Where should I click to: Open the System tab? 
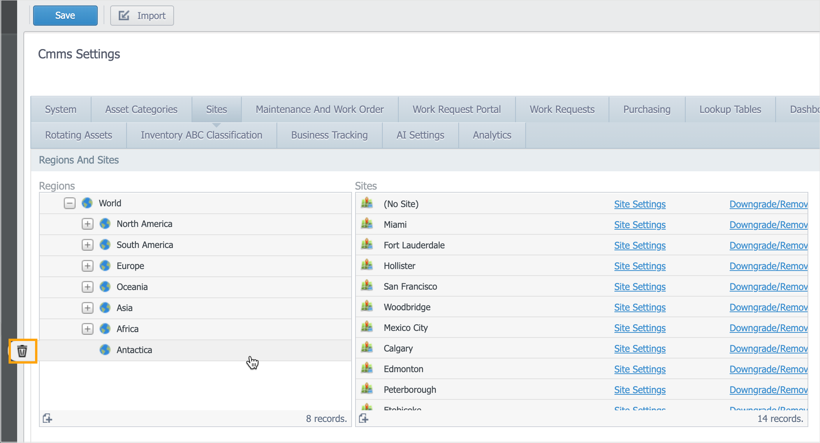point(61,109)
